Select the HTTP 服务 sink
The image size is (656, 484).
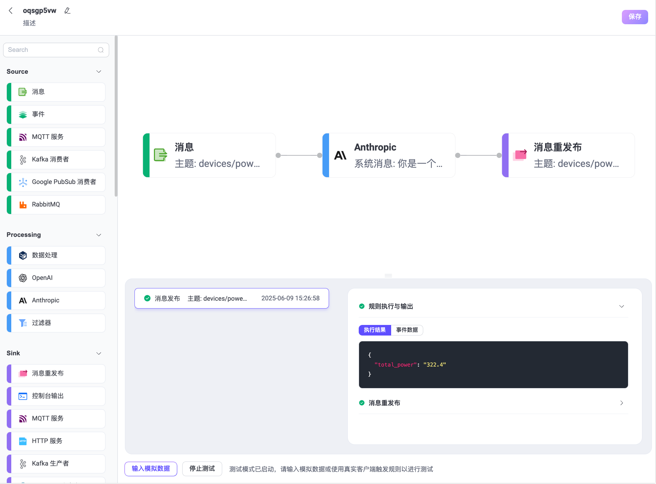coord(46,441)
